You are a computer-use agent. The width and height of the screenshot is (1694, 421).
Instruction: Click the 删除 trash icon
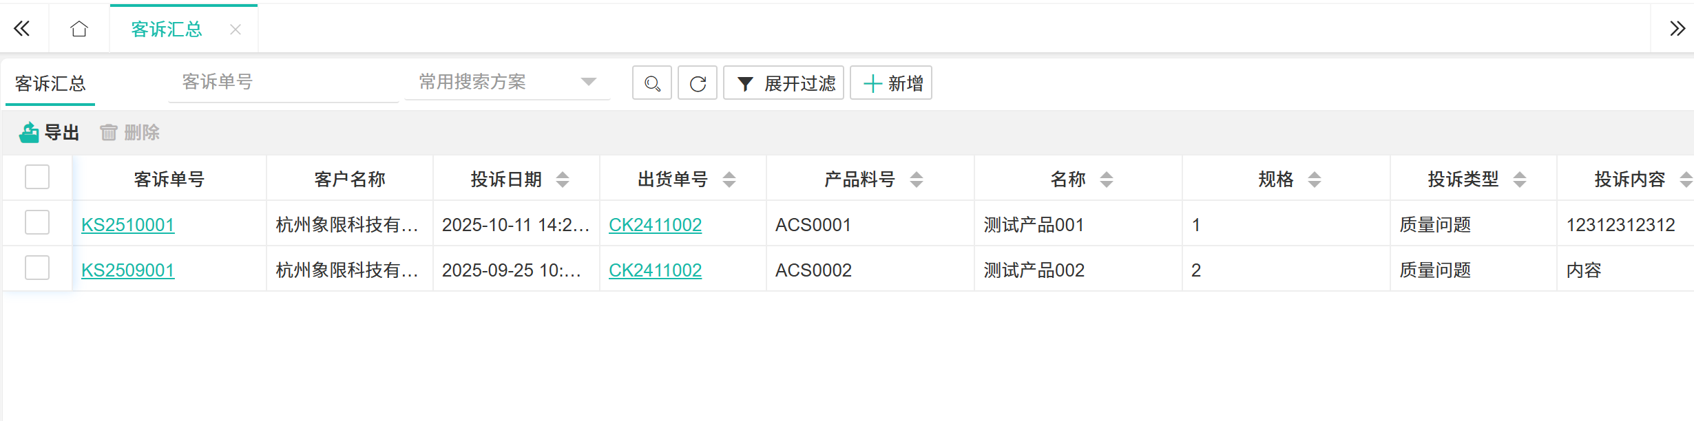[x=108, y=132]
